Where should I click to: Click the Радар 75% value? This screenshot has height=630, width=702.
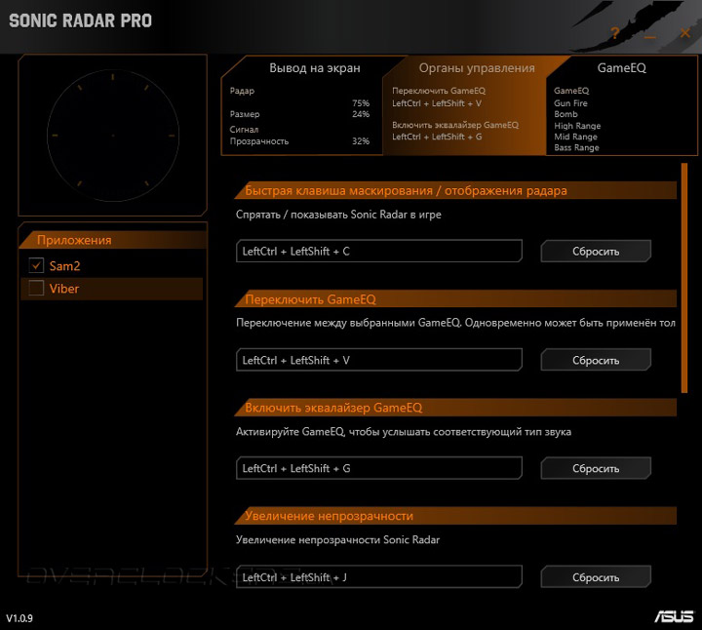click(361, 103)
